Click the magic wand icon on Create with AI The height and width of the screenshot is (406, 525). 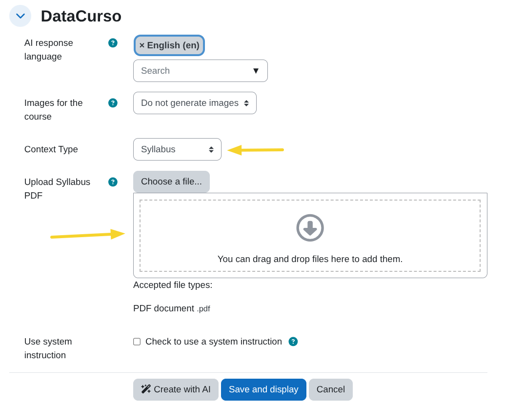(146, 389)
